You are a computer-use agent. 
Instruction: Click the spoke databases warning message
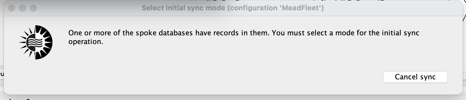pyautogui.click(x=244, y=37)
